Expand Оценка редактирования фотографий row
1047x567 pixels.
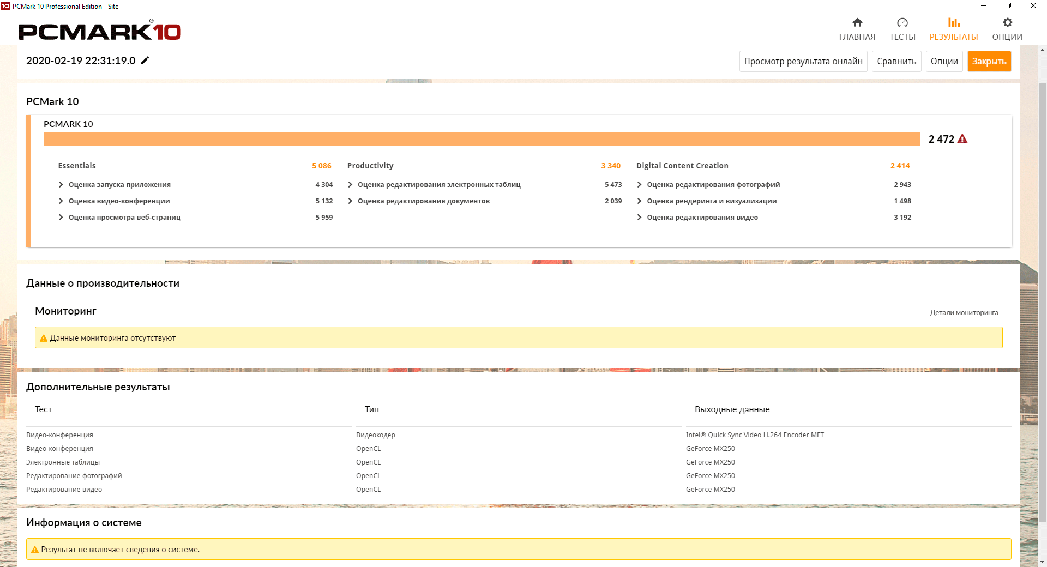click(x=639, y=185)
